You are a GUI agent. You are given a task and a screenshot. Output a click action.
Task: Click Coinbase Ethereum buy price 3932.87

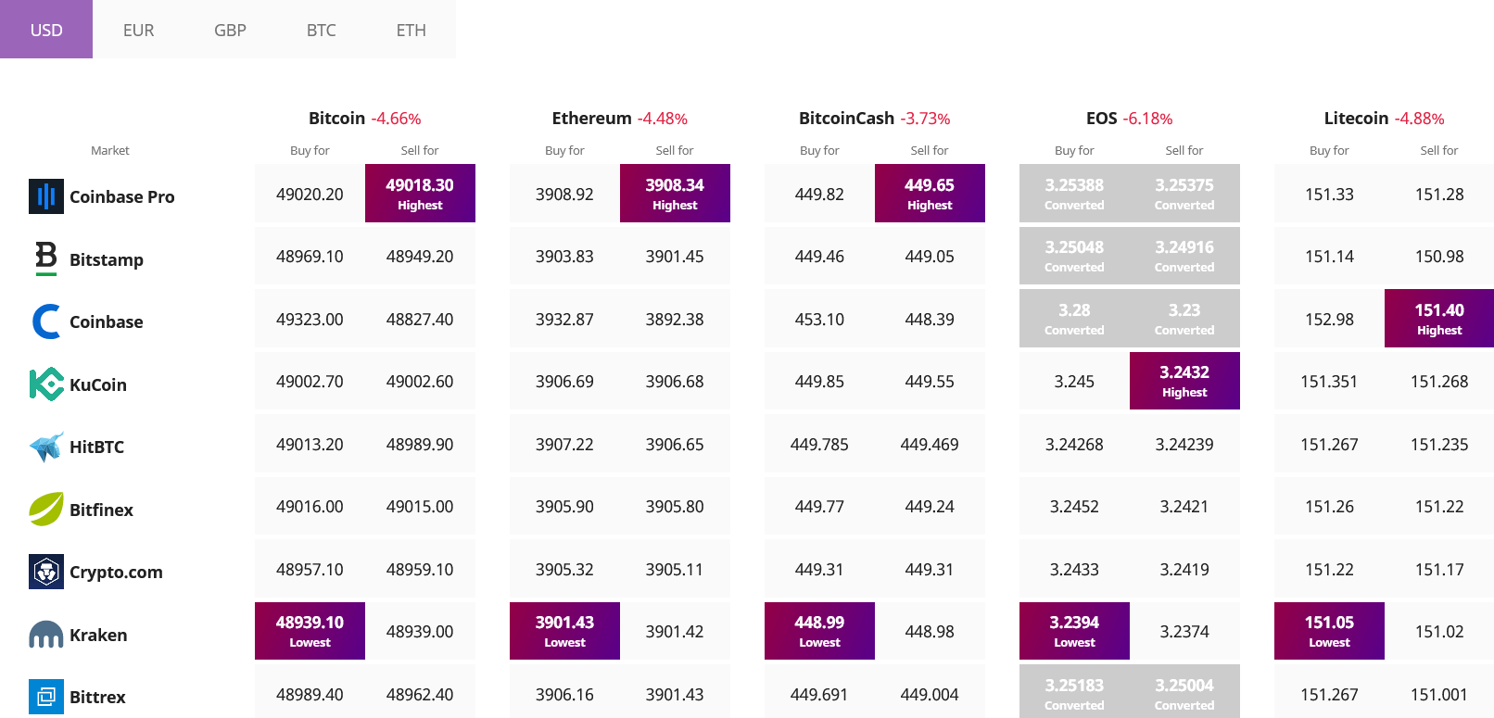(x=564, y=319)
